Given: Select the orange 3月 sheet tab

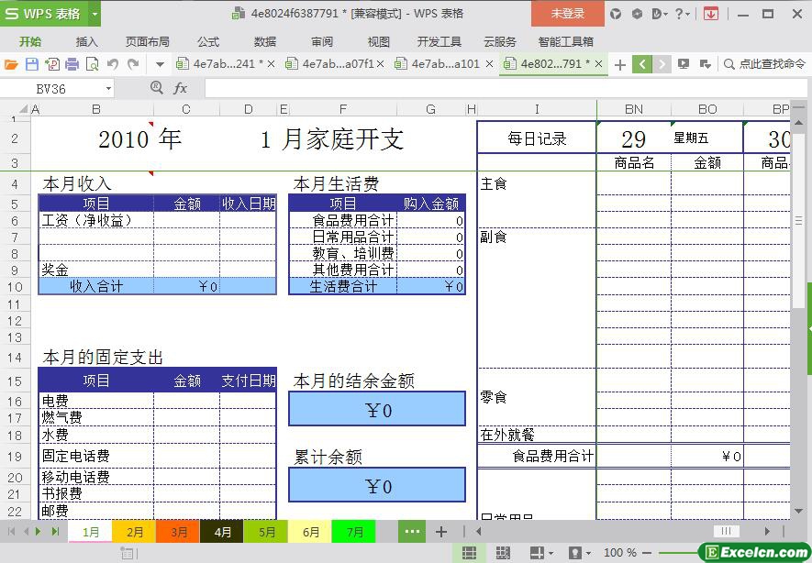Looking at the screenshot, I should (x=179, y=532).
